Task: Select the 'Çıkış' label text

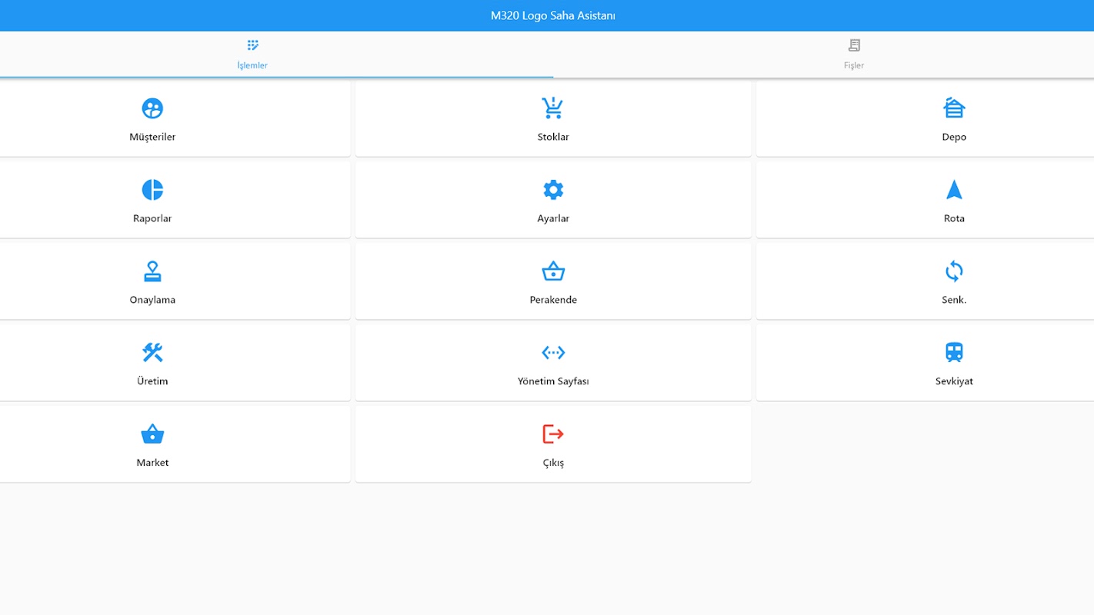Action: coord(553,463)
